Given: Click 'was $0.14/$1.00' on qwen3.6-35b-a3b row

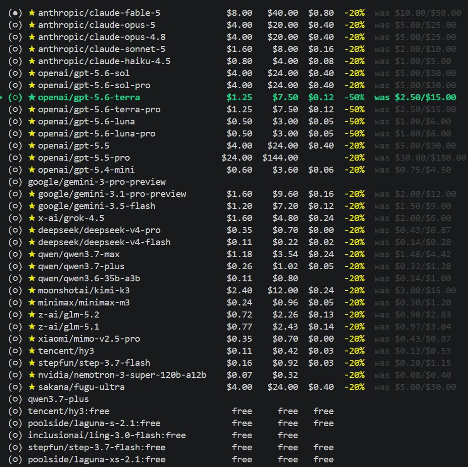Looking at the screenshot, I should point(412,279).
